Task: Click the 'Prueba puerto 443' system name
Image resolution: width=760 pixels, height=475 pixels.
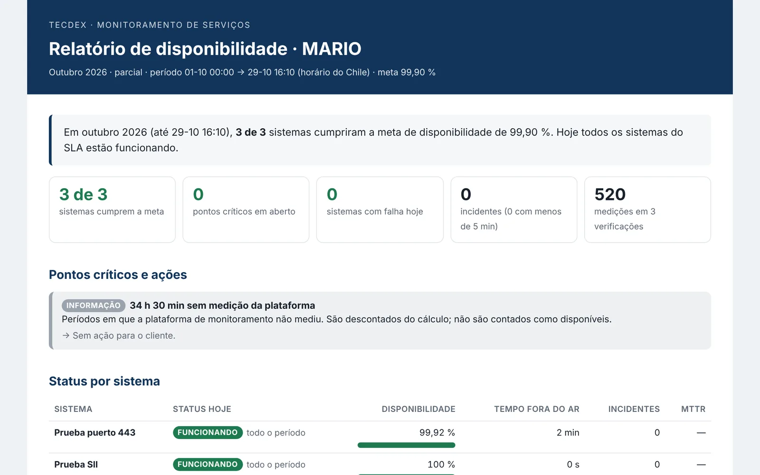Action: (x=95, y=433)
